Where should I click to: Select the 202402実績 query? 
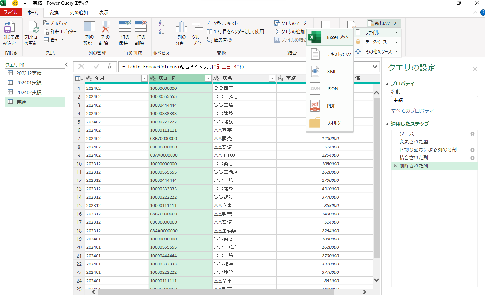coord(35,92)
